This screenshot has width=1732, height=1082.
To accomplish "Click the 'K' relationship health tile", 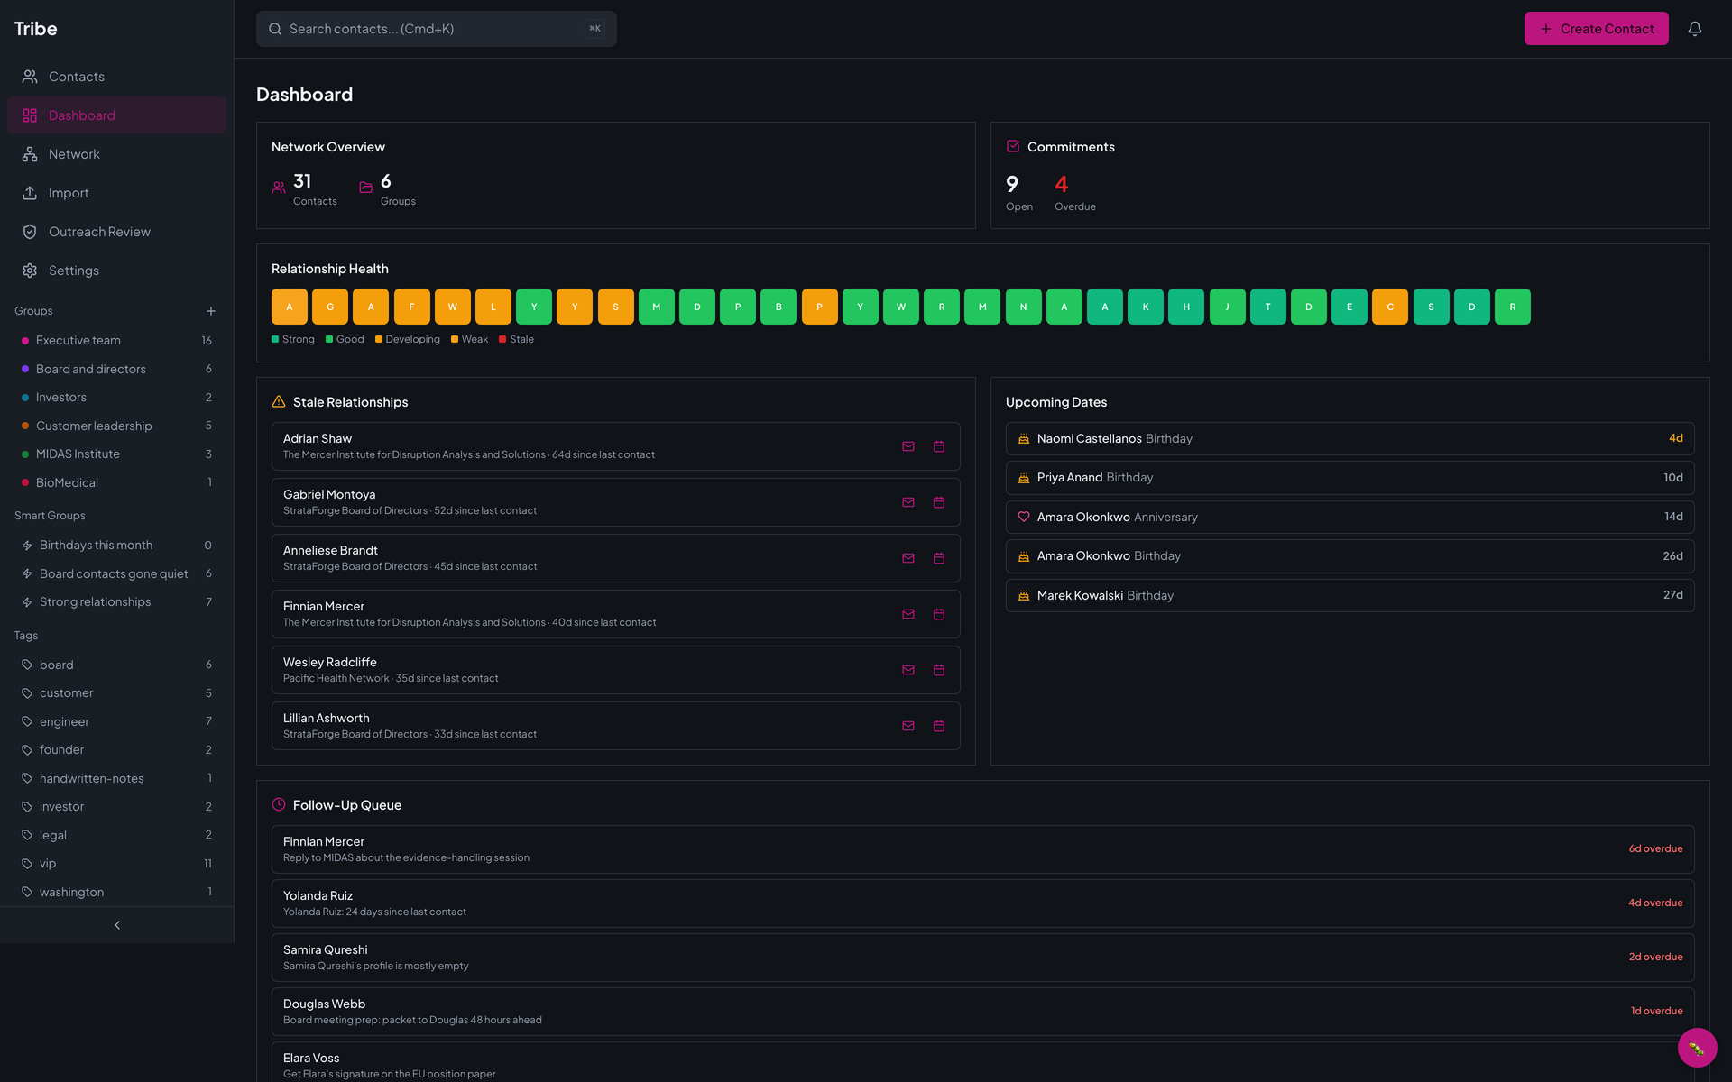I will click(1146, 307).
